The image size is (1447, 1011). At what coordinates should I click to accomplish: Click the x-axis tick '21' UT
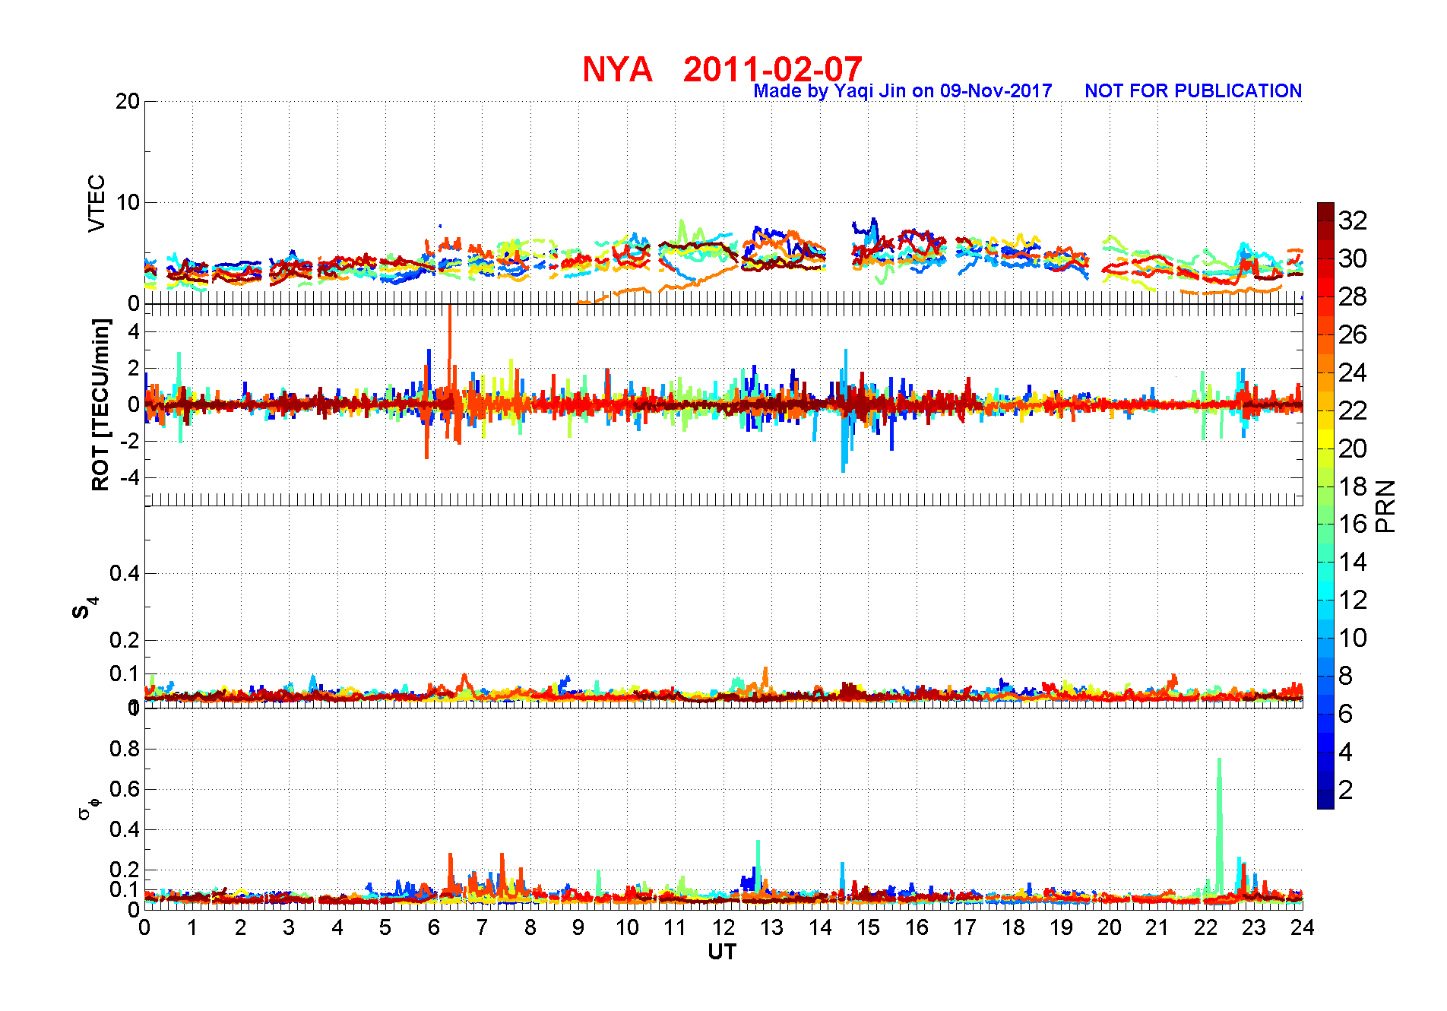click(1157, 927)
